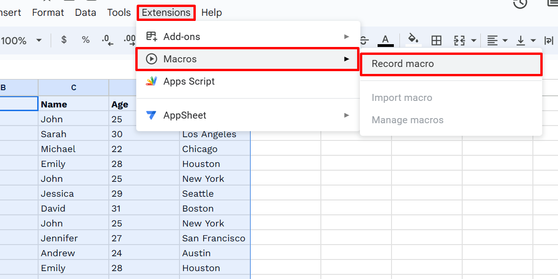This screenshot has width=558, height=279.
Task: Format selection as currency
Action: 63,40
